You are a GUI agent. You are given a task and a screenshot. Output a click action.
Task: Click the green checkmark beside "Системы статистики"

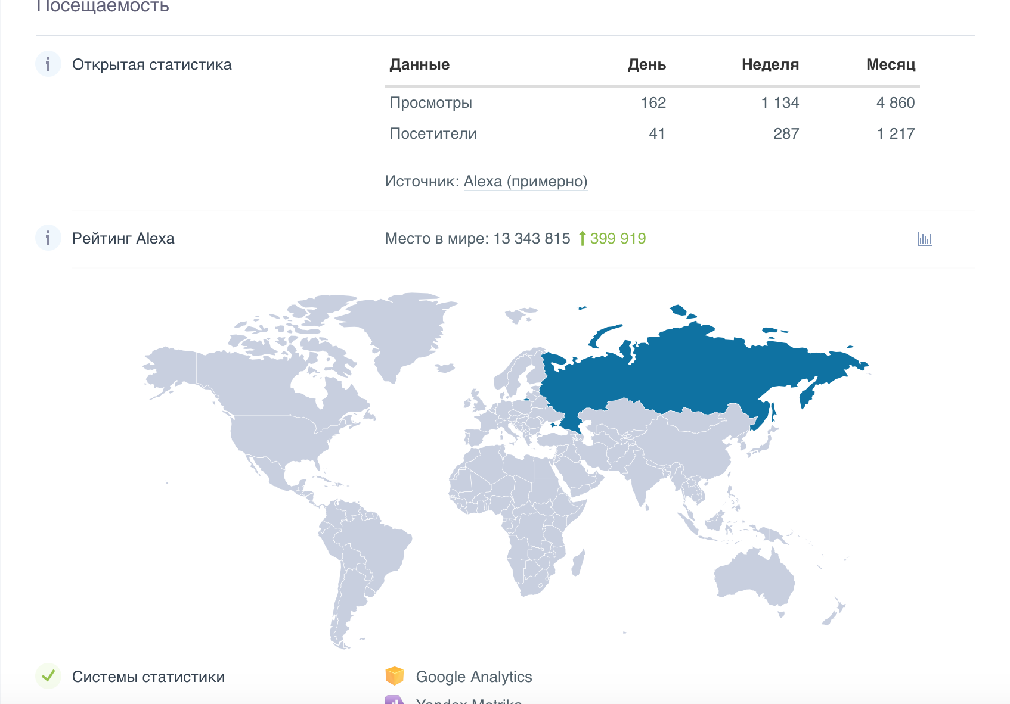(x=49, y=676)
